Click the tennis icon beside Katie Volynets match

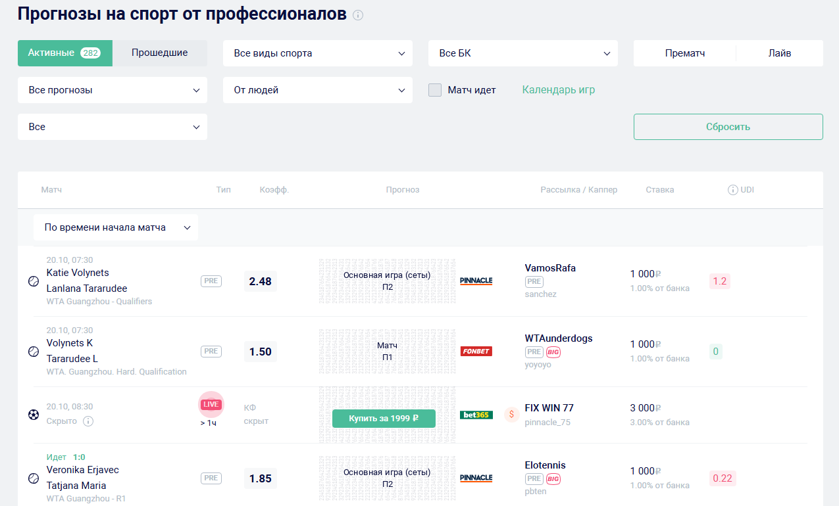(x=34, y=281)
